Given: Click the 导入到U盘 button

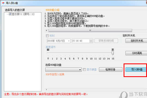Looking at the screenshot, I should pyautogui.click(x=136, y=69).
